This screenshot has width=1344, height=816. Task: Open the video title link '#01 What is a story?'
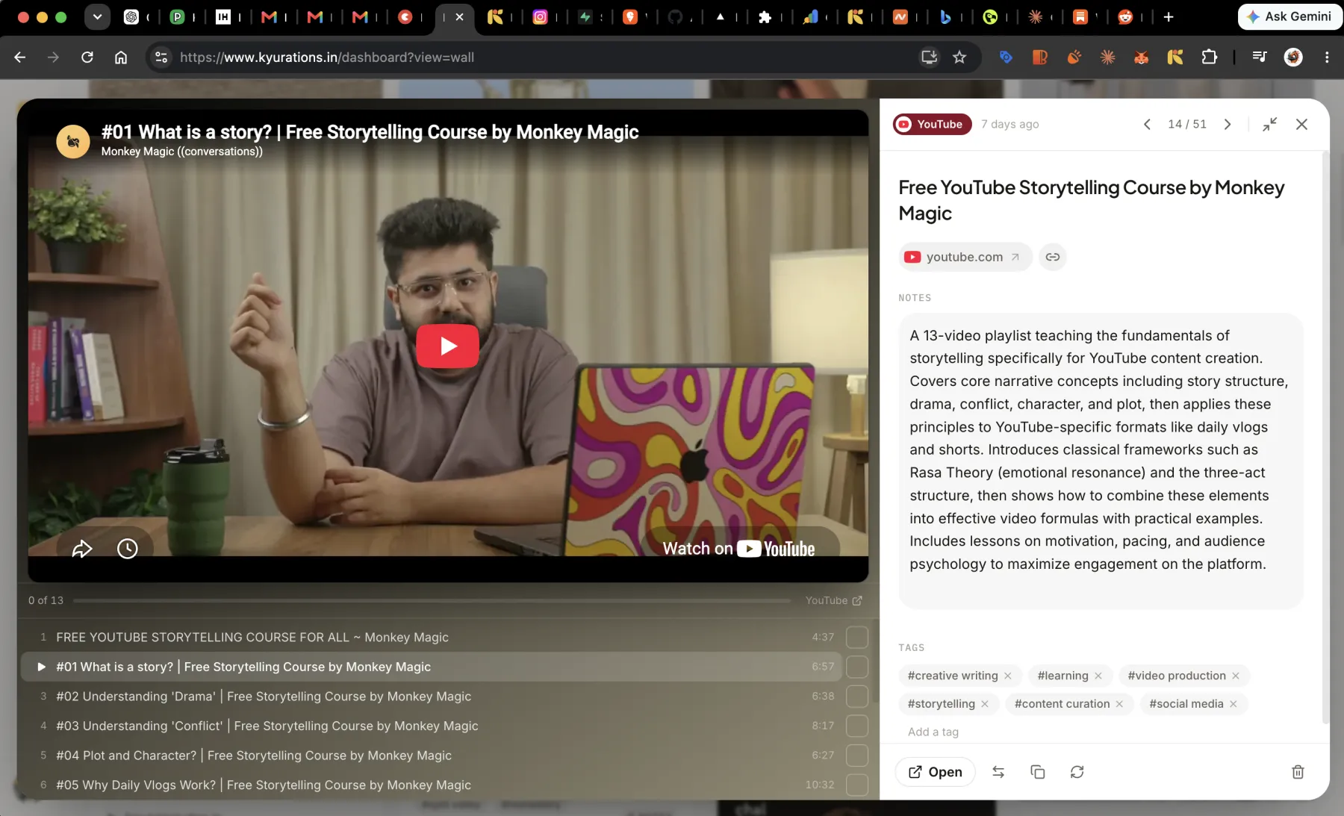click(370, 132)
